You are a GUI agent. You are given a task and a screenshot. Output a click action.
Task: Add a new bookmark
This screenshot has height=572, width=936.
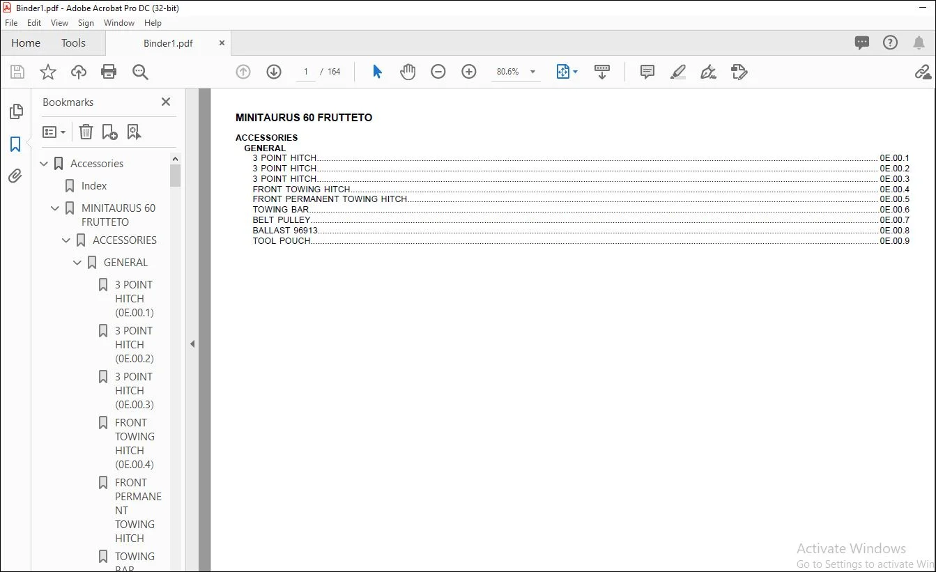[109, 132]
